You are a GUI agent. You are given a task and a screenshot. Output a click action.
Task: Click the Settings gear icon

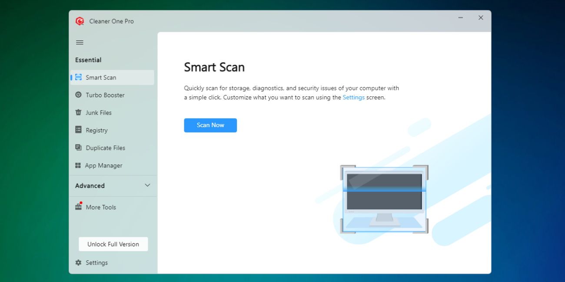point(78,262)
